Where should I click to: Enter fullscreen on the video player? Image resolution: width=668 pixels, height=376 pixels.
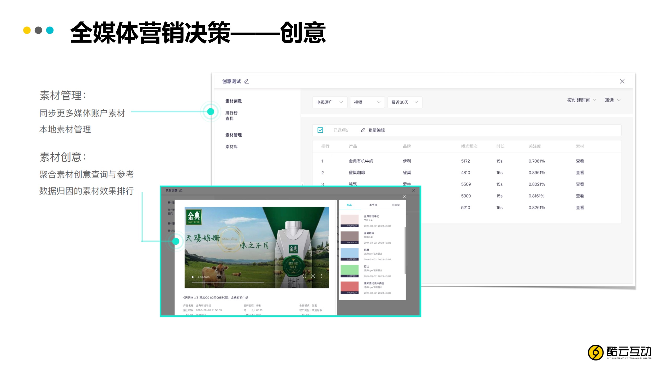point(313,276)
